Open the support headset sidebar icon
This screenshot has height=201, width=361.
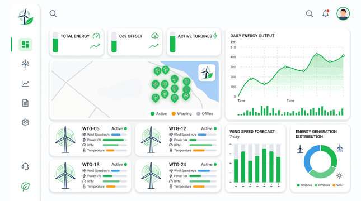[x=25, y=166]
